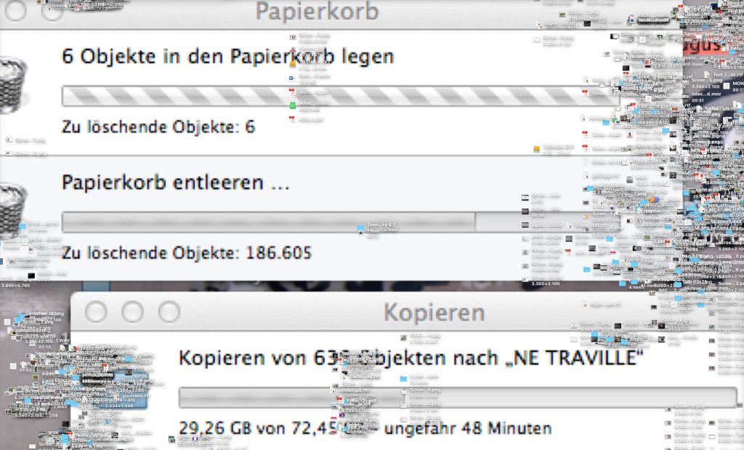This screenshot has width=744, height=450.
Task: Click the Kopieren title bar text
Action: (x=433, y=313)
